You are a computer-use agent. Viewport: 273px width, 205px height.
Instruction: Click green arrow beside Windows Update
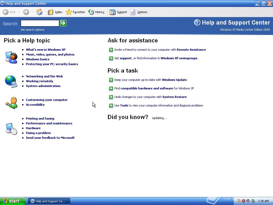(x=111, y=80)
